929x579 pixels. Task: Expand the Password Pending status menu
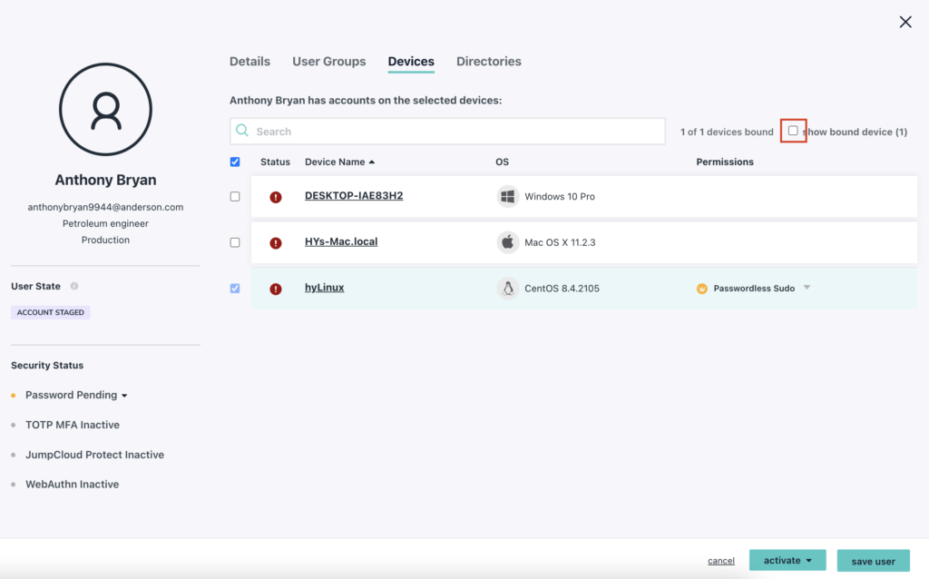124,396
